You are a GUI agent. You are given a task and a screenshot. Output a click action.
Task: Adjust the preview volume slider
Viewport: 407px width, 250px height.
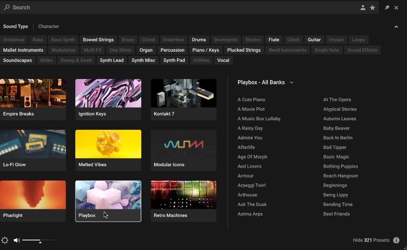pos(39,240)
